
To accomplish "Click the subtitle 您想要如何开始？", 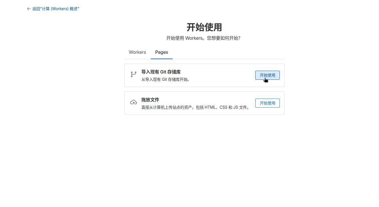I will pyautogui.click(x=224, y=38).
